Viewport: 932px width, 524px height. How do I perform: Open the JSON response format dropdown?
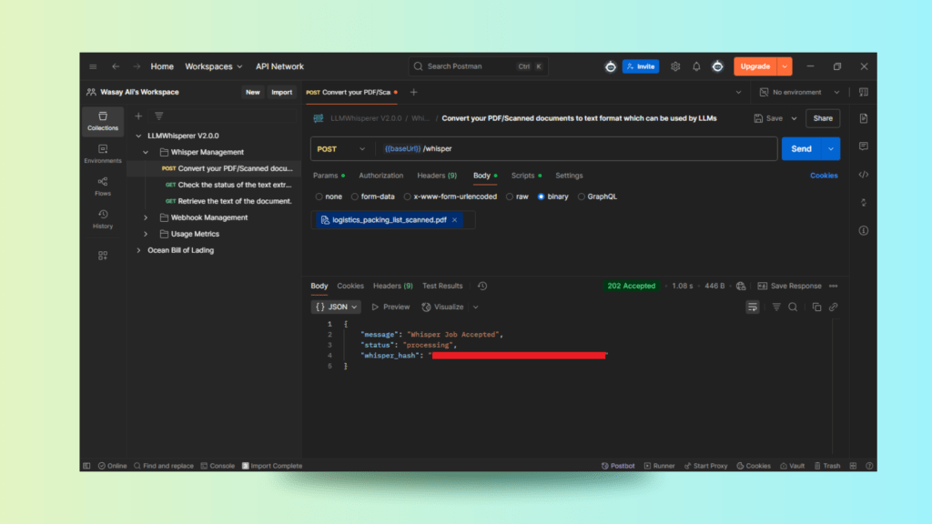pyautogui.click(x=338, y=307)
